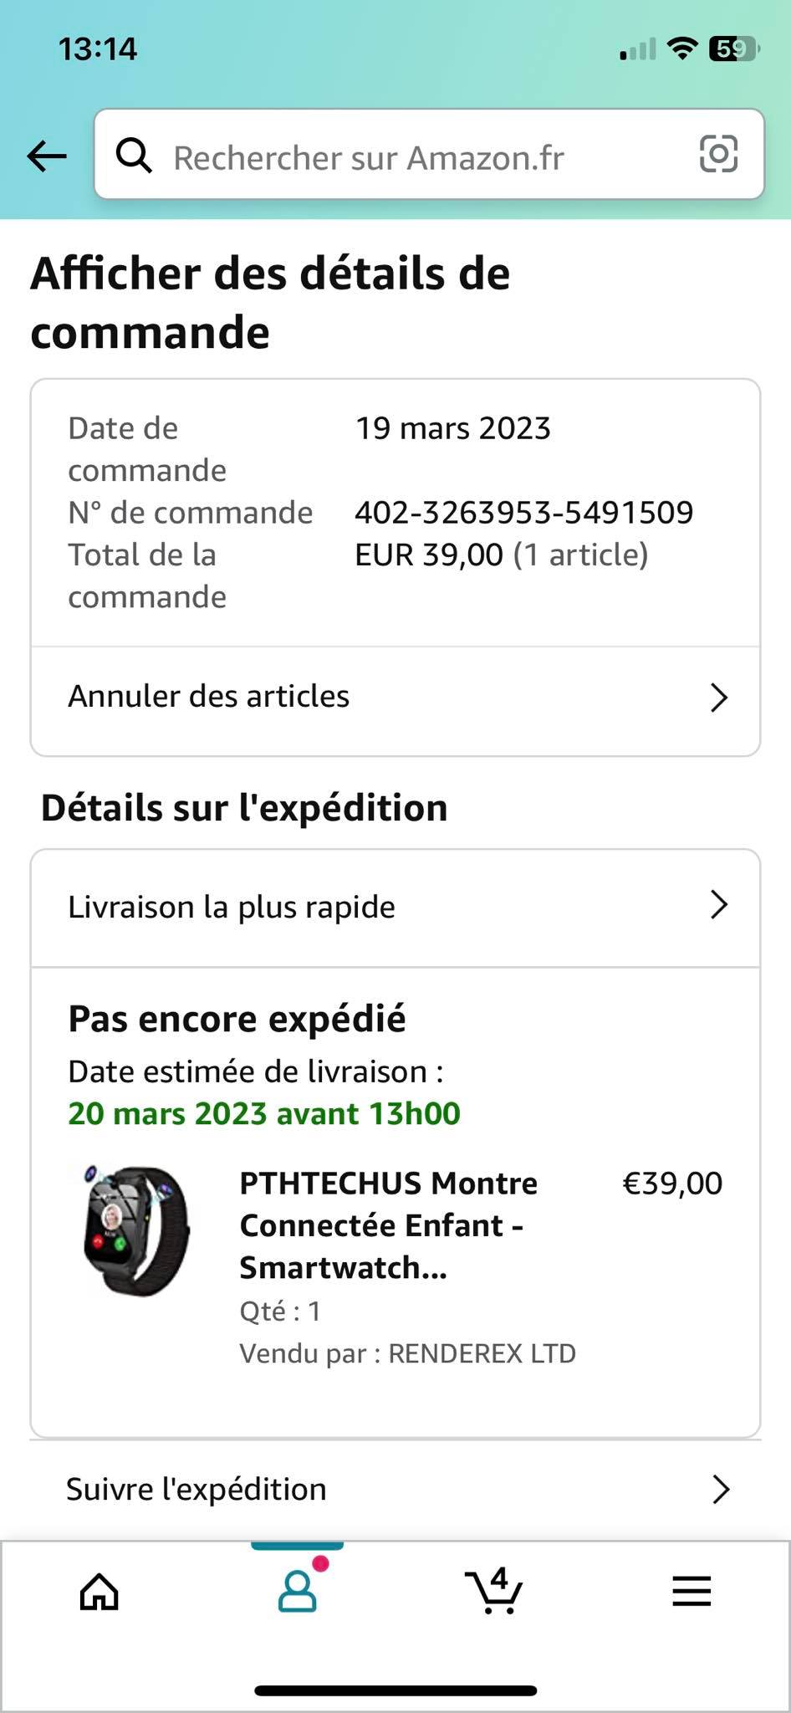Open the shopping cart icon
Image resolution: width=791 pixels, height=1713 pixels.
(494, 1591)
